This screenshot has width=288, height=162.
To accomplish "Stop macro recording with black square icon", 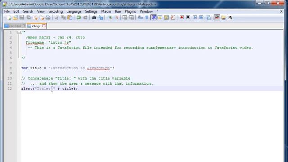I will click(x=188, y=18).
